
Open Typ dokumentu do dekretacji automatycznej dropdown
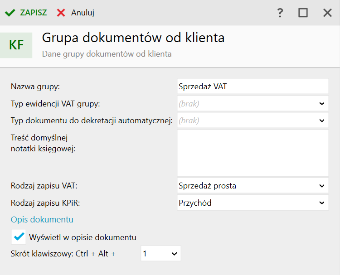point(321,121)
